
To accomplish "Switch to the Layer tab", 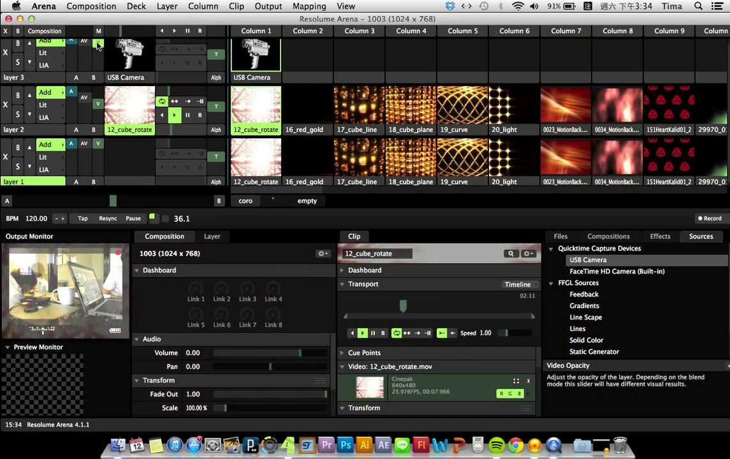I will click(212, 237).
